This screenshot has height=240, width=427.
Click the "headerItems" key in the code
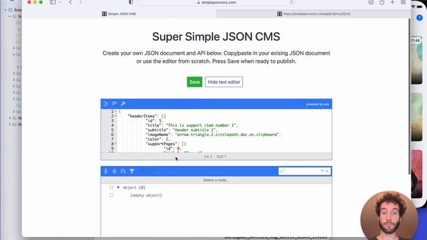pos(142,116)
